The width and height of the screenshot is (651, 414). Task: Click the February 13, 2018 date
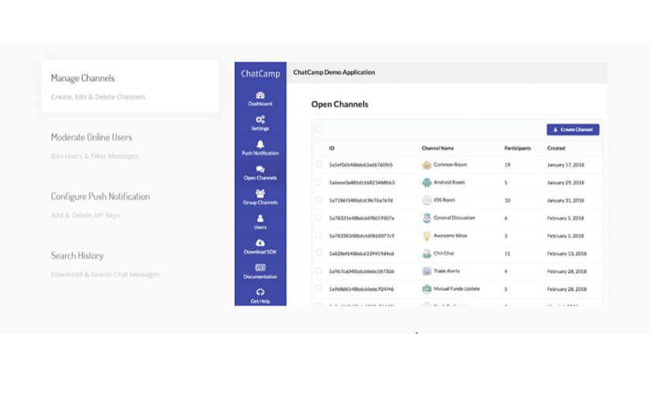567,253
